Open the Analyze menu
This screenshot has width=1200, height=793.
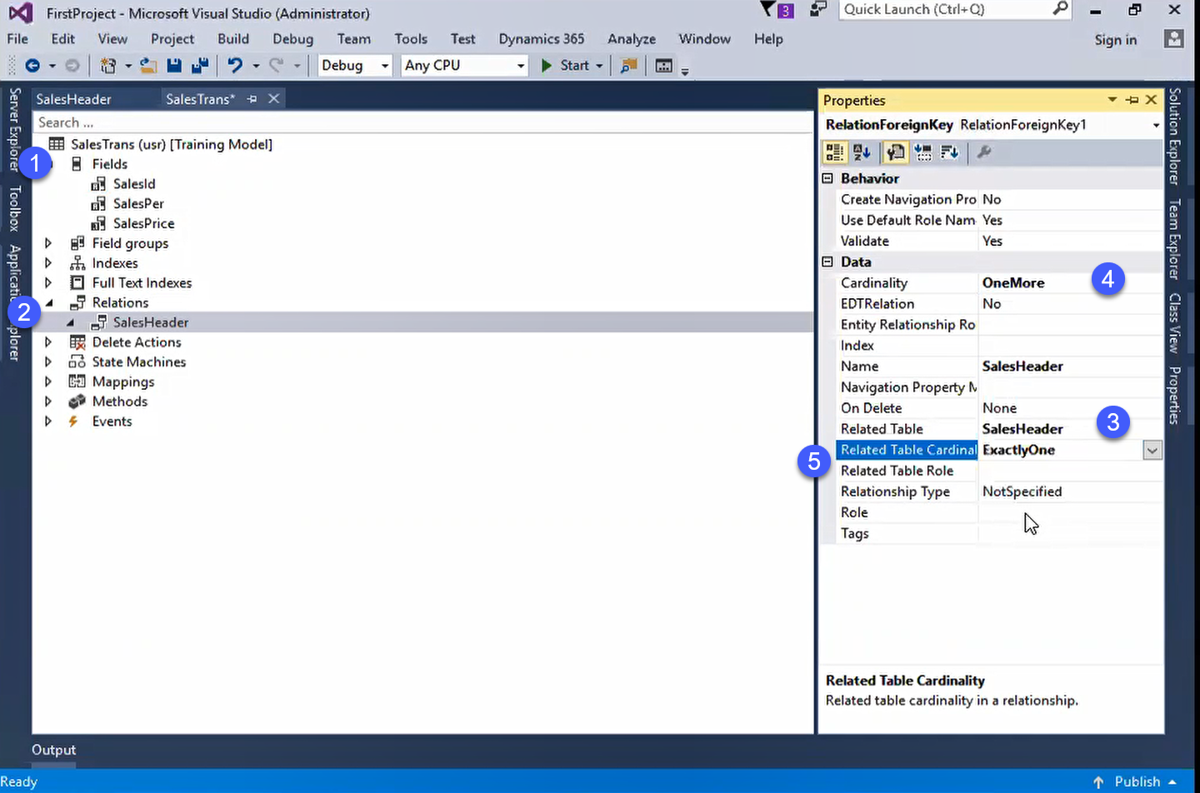tap(632, 38)
